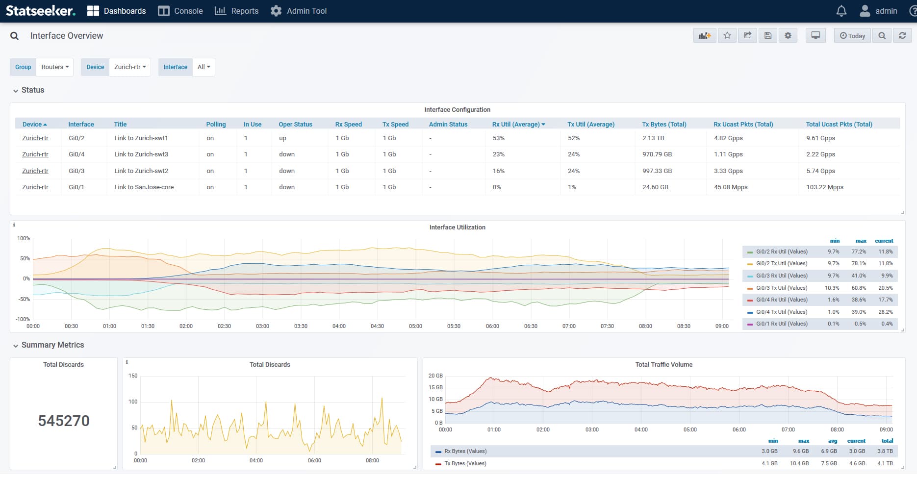Click the Add Panel chart icon
Image resolution: width=917 pixels, height=479 pixels.
[705, 36]
